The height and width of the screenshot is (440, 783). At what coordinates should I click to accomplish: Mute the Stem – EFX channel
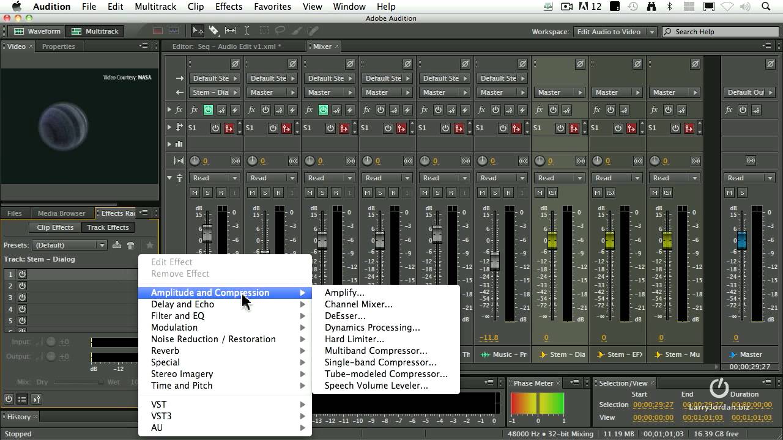(x=597, y=193)
